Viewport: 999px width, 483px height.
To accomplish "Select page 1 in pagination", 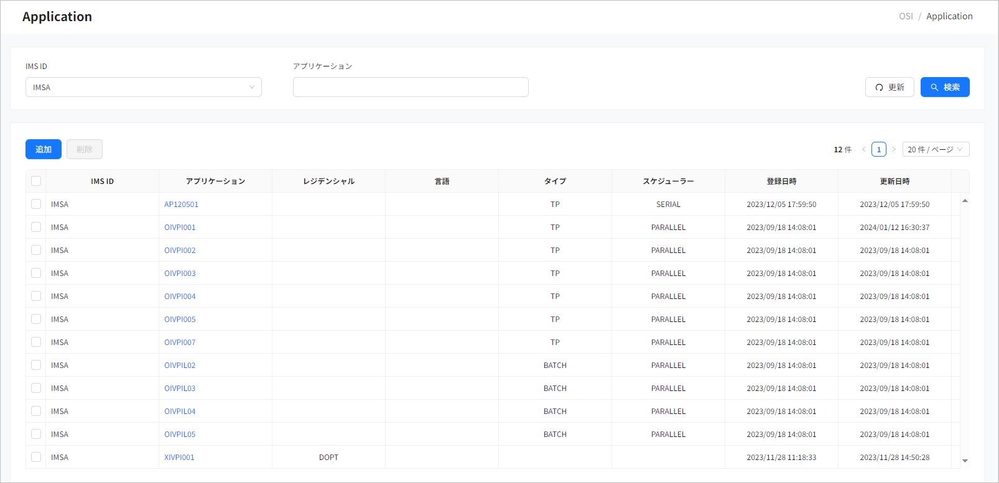I will pos(878,149).
